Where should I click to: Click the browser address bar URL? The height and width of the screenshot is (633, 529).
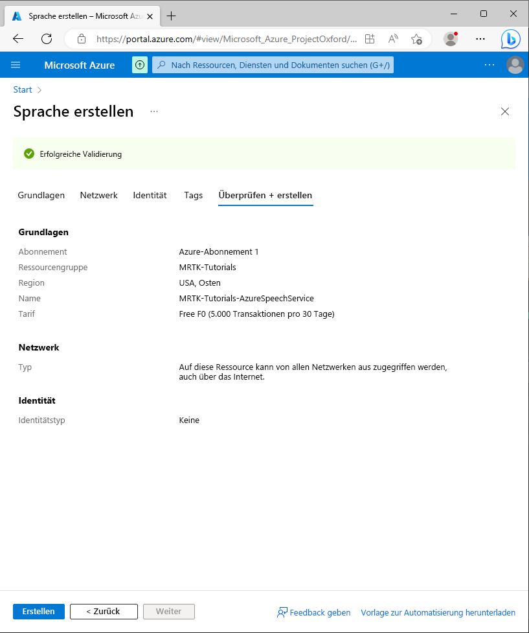coord(227,39)
